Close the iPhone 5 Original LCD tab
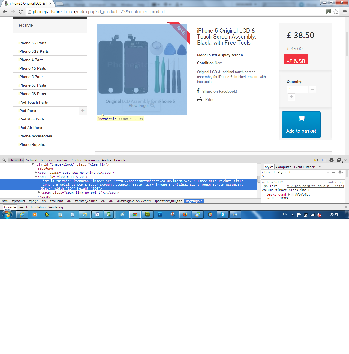This screenshot has width=349, height=354. pos(50,4)
